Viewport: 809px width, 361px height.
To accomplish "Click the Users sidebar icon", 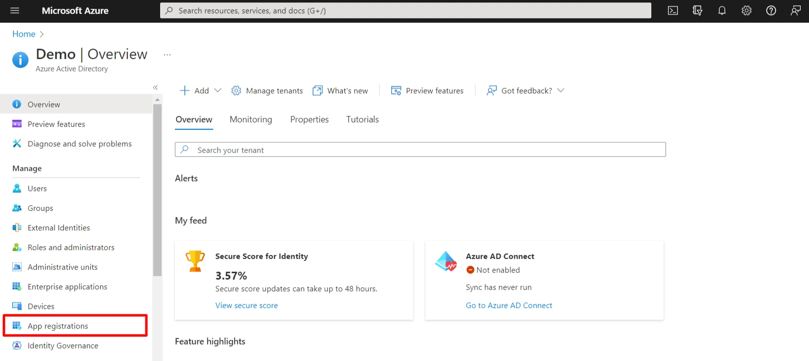I will (x=17, y=188).
